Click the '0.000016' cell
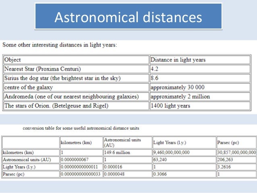This screenshot has width=257, height=193. (x=128, y=167)
